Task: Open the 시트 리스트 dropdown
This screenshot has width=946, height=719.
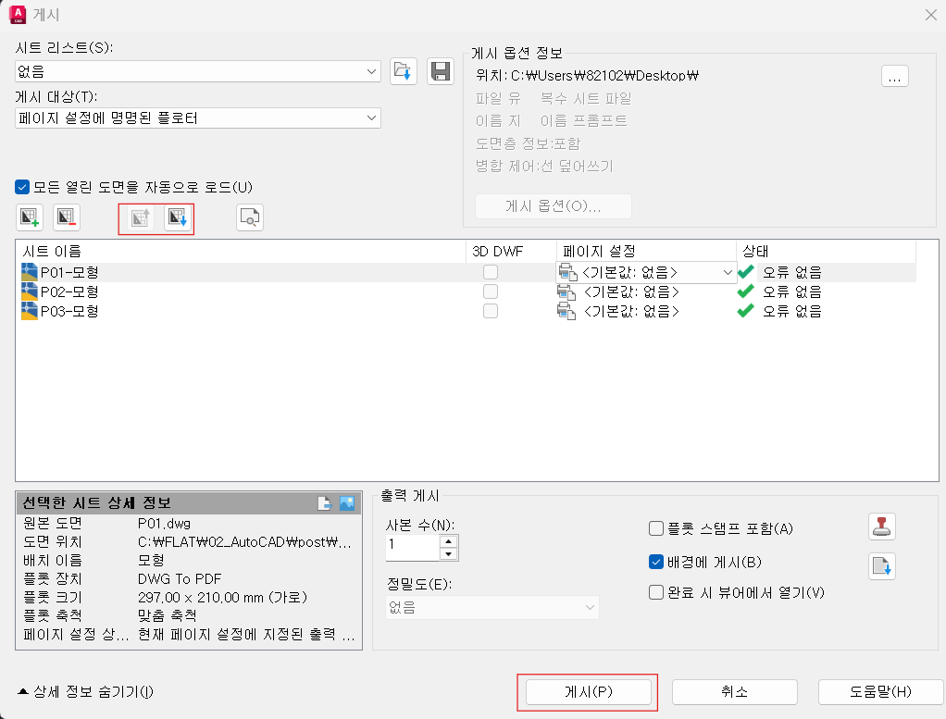Action: click(x=370, y=71)
